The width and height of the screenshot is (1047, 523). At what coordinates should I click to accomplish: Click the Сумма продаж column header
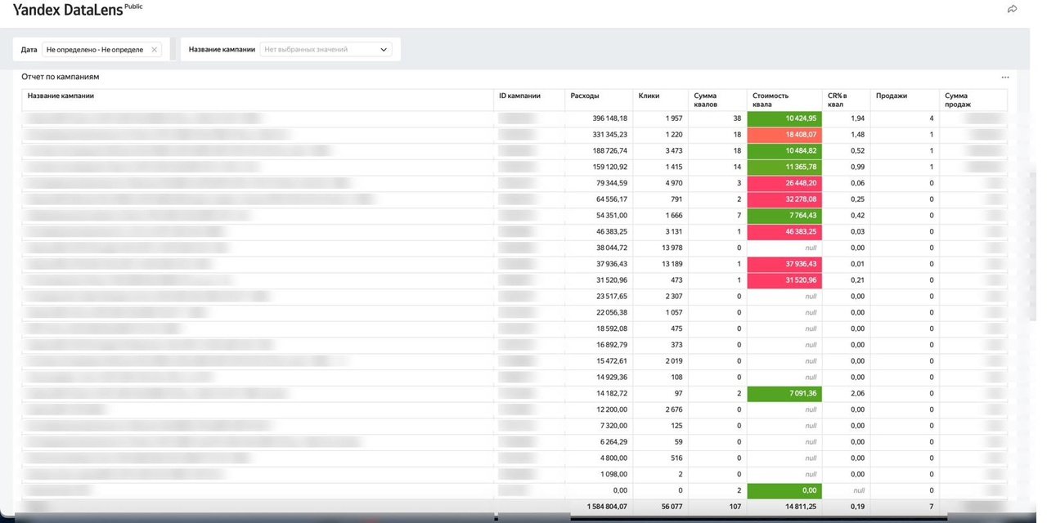tap(958, 100)
